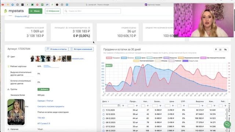The image size is (235, 132).
Task: Open the Дата column filter funnel
Action: point(123,106)
